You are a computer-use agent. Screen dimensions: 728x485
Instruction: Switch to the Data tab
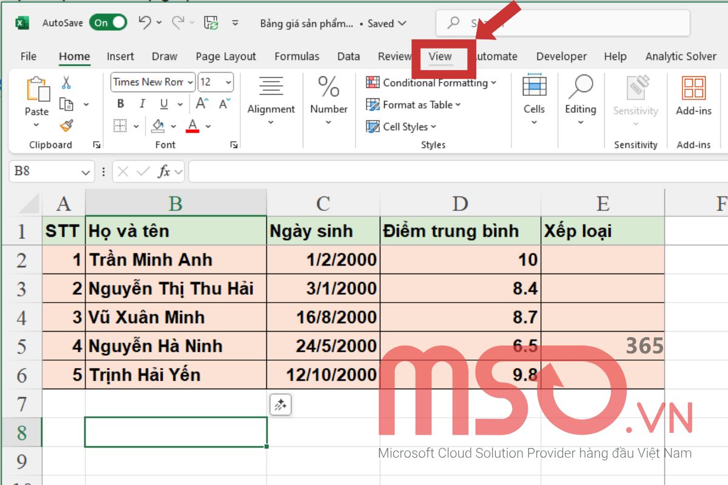click(x=348, y=56)
